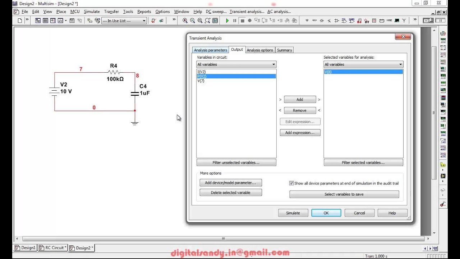Create a new design with New icon
460x259 pixels.
click(20, 21)
